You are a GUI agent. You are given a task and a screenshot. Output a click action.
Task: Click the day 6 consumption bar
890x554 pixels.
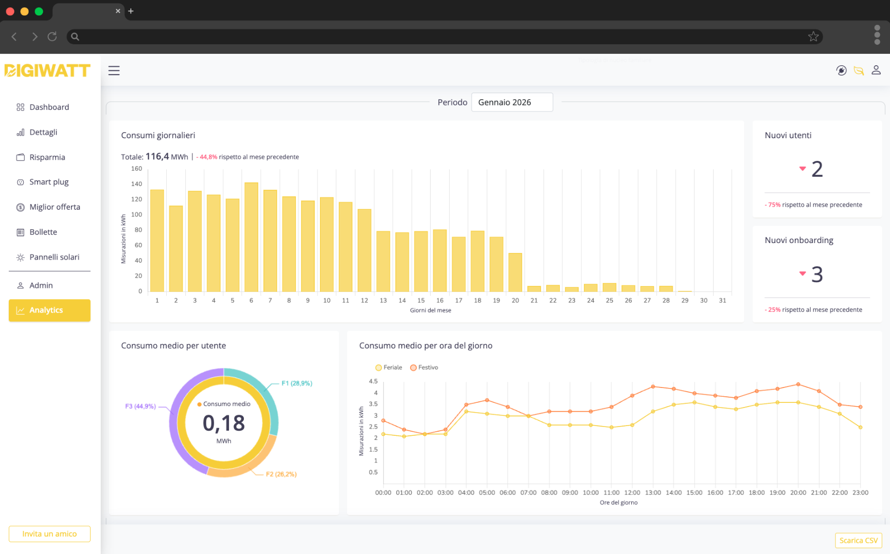tap(251, 236)
